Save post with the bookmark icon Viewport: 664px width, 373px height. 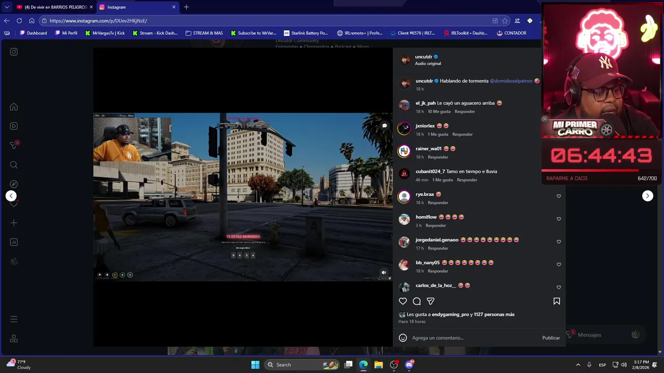point(557,301)
